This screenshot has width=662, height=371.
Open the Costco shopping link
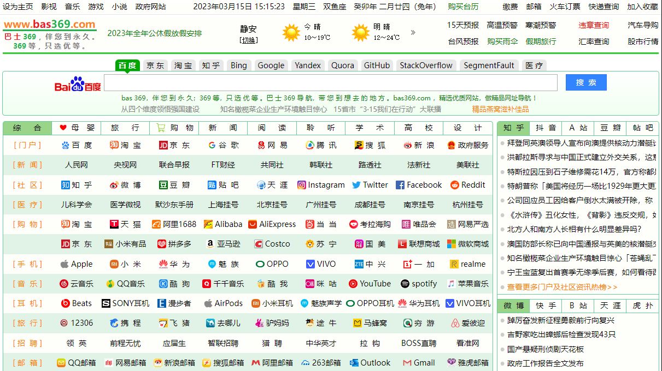(x=272, y=244)
